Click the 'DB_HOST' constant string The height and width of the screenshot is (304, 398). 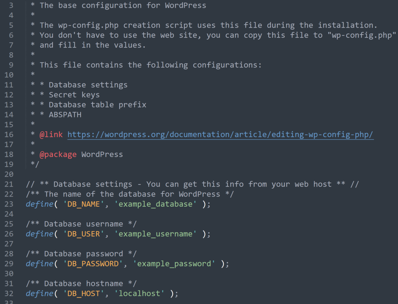(83, 293)
